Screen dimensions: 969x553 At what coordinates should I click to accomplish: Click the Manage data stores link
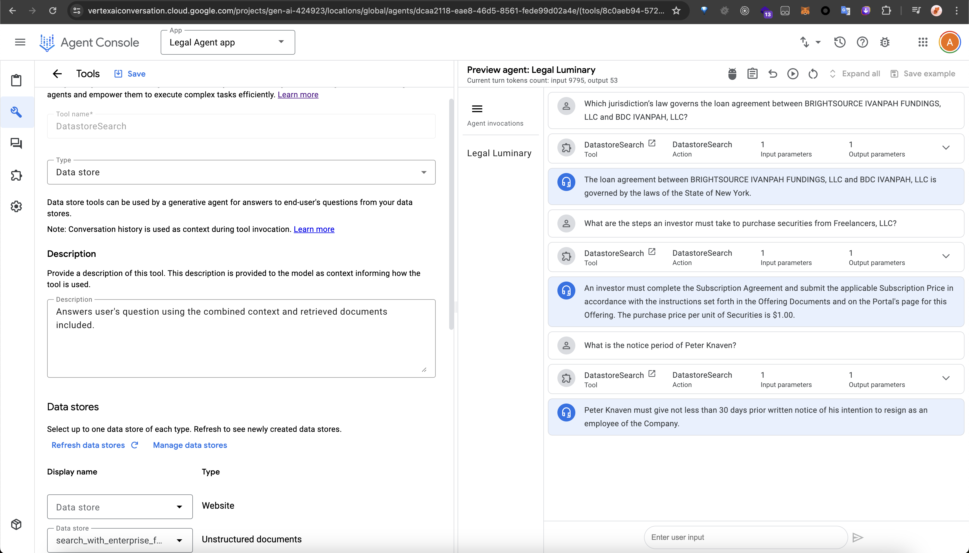190,445
